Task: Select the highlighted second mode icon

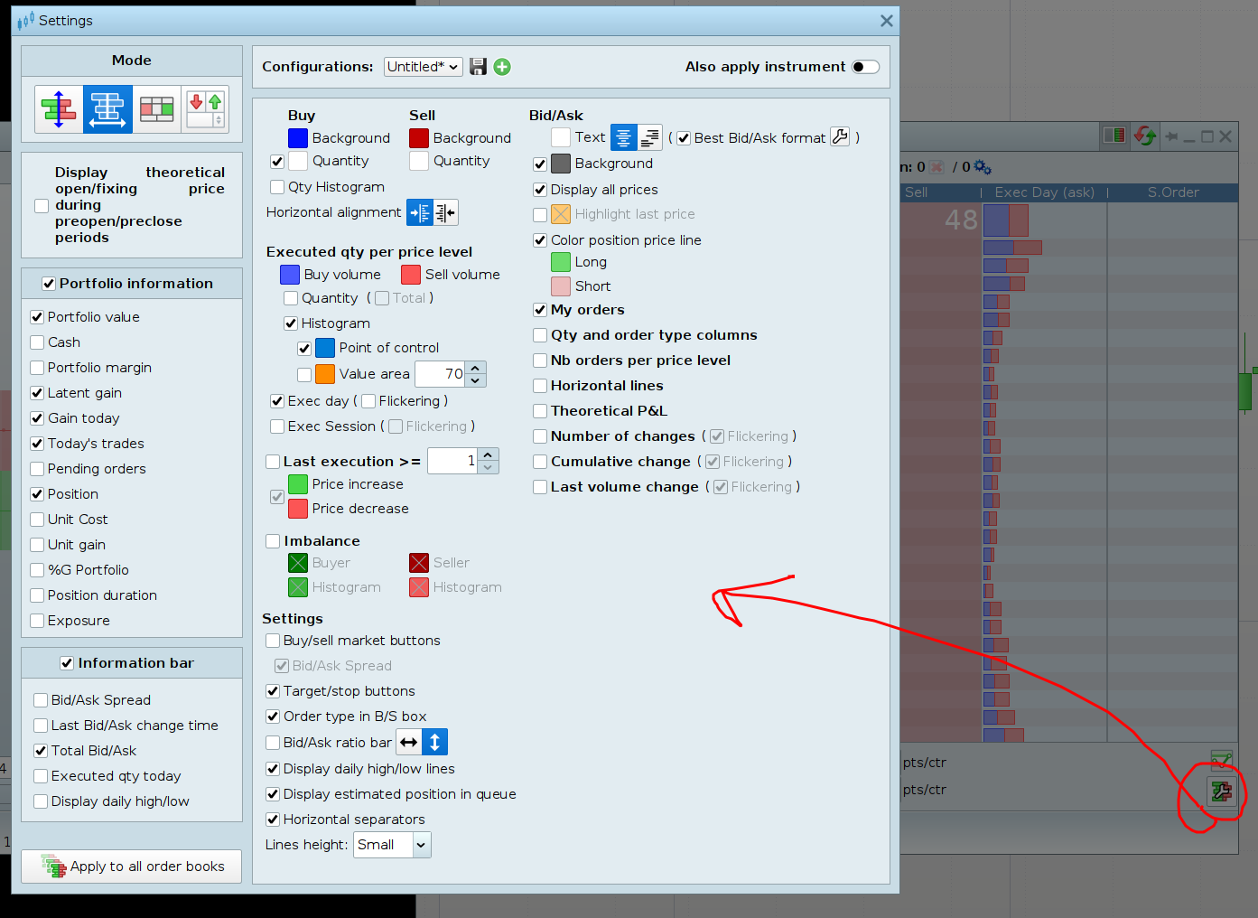Action: click(x=107, y=109)
